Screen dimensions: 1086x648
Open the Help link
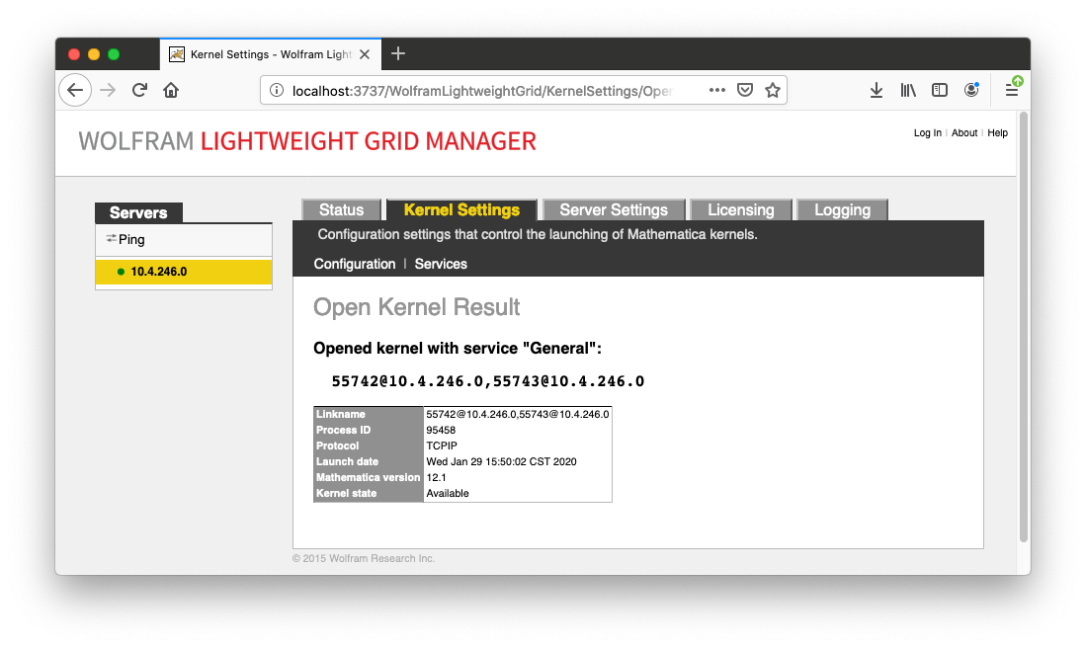click(x=997, y=132)
